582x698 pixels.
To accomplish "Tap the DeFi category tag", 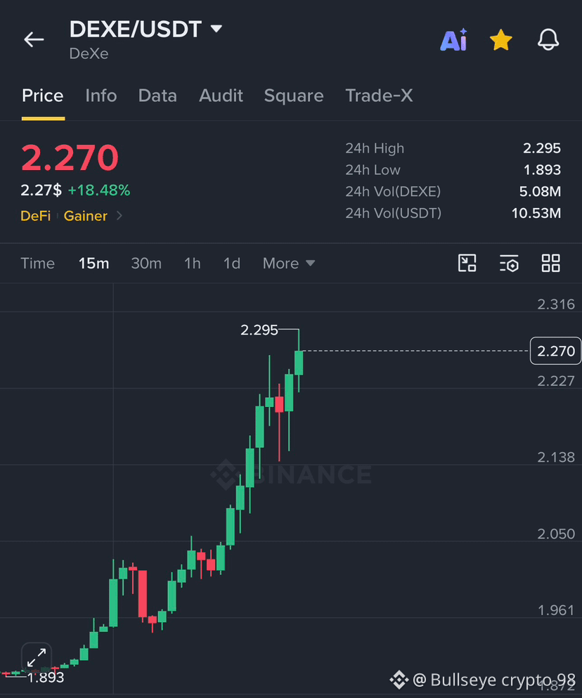I will 36,216.
